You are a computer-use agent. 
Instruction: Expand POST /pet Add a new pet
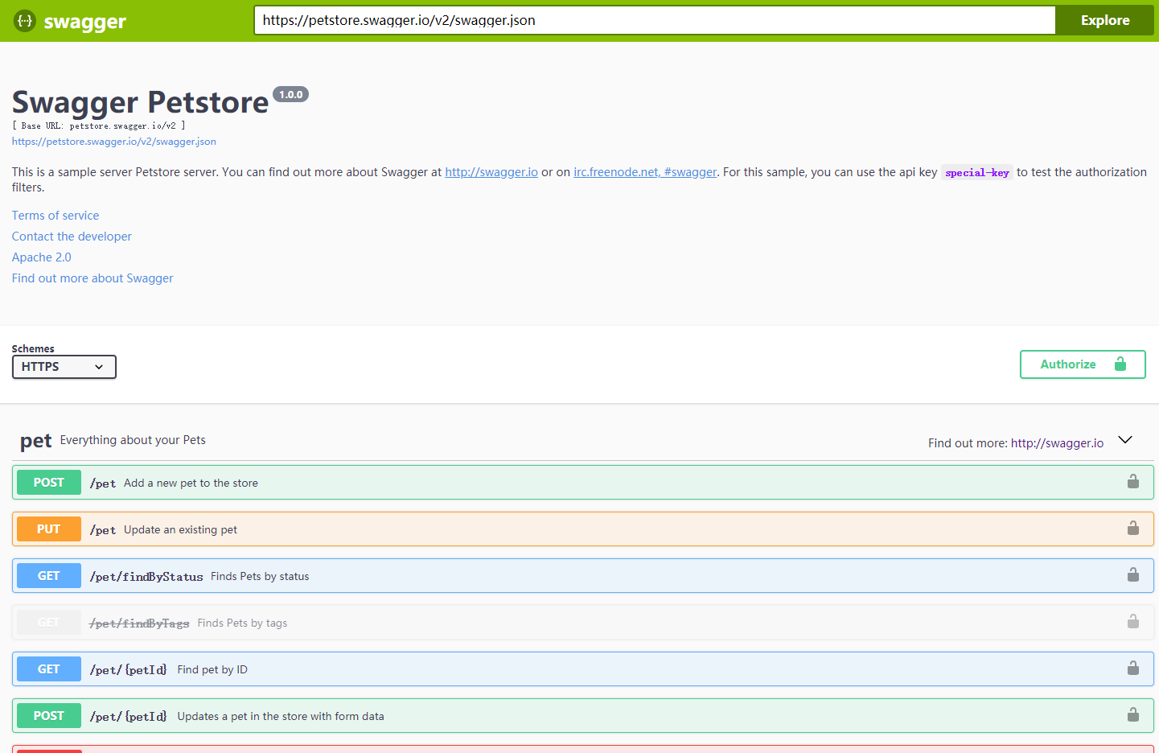coord(583,483)
